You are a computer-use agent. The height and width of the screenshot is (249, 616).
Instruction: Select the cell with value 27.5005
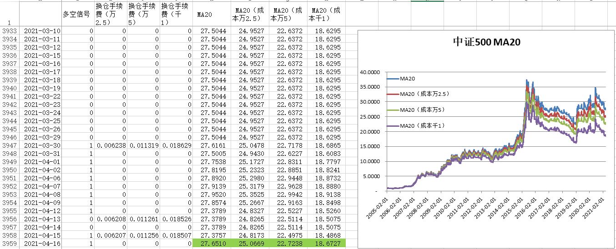[212, 154]
